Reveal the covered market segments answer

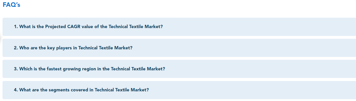[179, 90]
